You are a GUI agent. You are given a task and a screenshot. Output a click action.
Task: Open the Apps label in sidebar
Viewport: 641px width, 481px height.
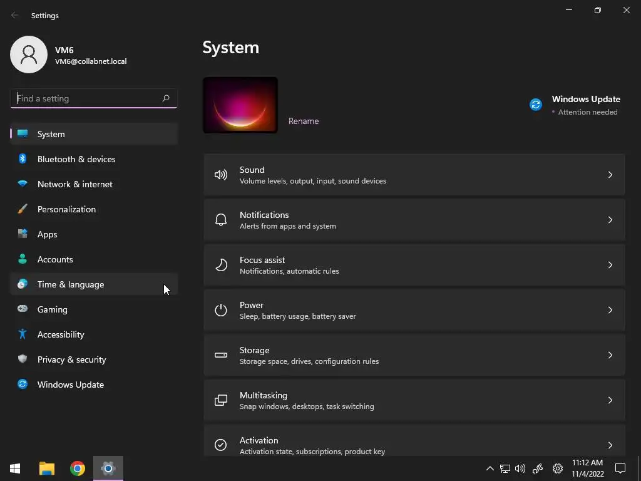[x=47, y=234]
